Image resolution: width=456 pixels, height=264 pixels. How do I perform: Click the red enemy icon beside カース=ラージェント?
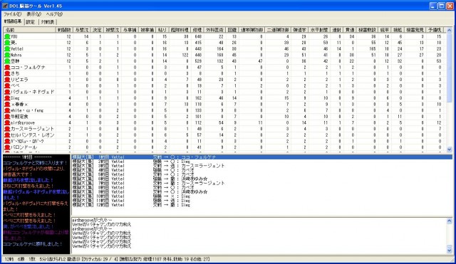[x=7, y=129]
